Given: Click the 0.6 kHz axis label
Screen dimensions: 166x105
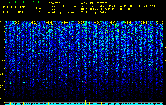Looking at the screenshot, I should pyautogui.click(x=2, y=100).
